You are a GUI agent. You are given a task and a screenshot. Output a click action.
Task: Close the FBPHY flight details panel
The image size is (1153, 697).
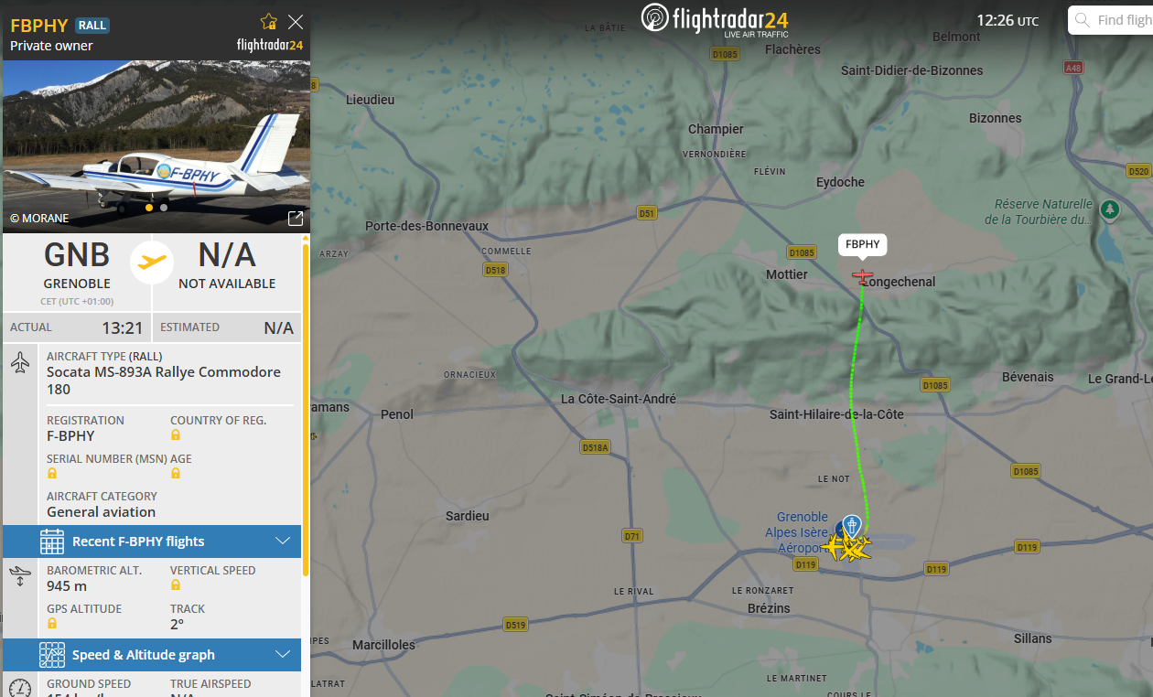click(x=296, y=22)
